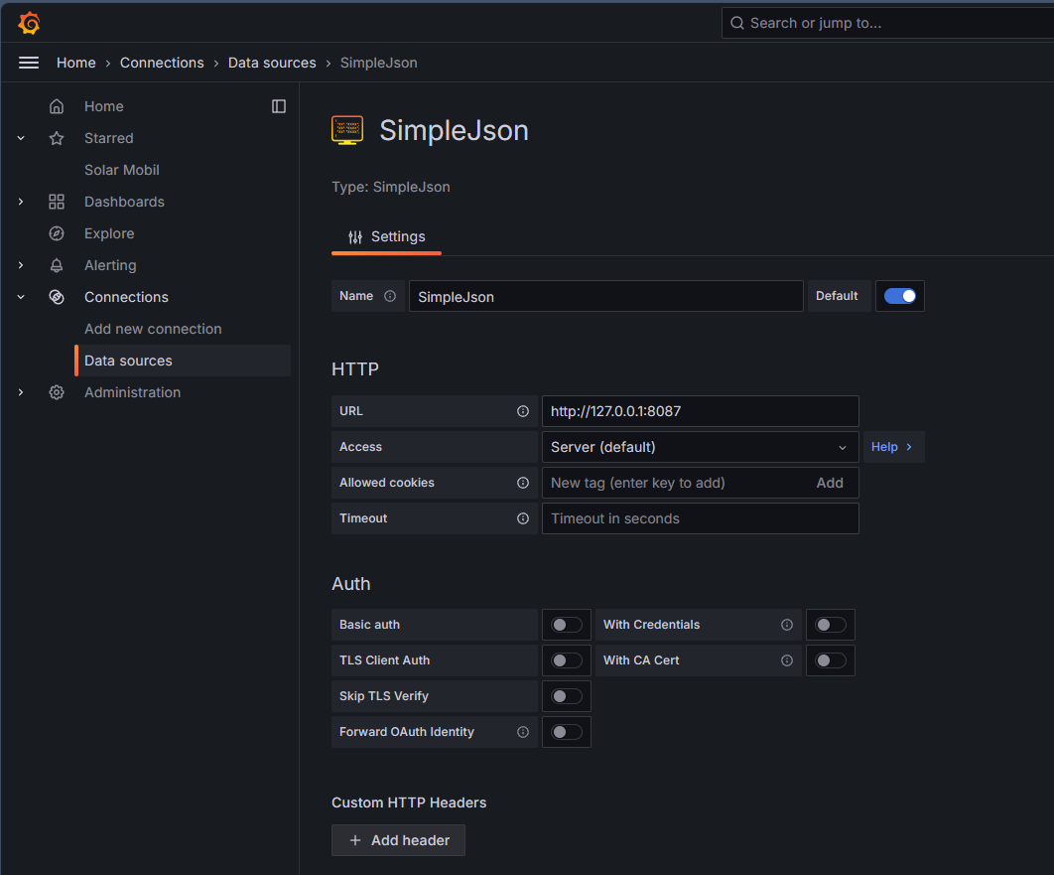Click the Explore compass icon

[57, 233]
